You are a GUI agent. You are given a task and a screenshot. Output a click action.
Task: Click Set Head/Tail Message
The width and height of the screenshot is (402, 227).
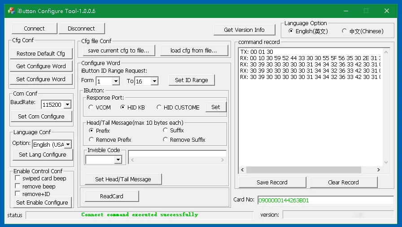click(x=123, y=179)
